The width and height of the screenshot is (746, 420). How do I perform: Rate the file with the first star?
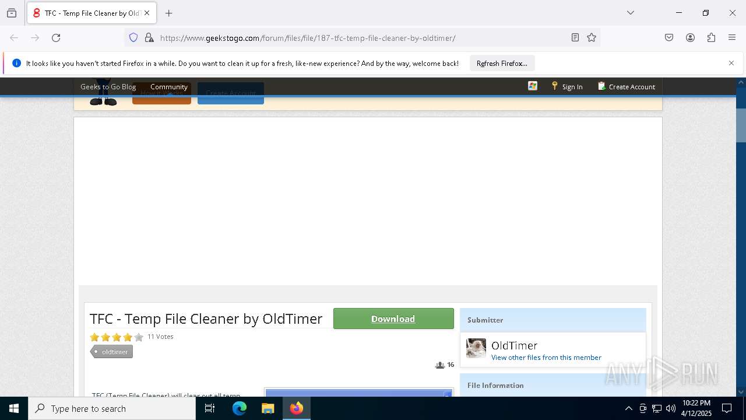(94, 337)
